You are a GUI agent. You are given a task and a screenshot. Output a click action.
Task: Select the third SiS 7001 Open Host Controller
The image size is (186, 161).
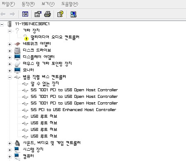point(74,103)
